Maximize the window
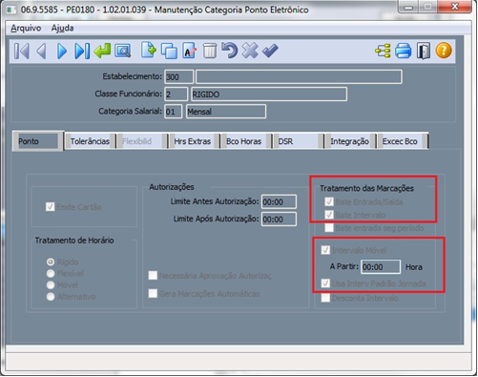478x377 pixels. tap(427, 7)
